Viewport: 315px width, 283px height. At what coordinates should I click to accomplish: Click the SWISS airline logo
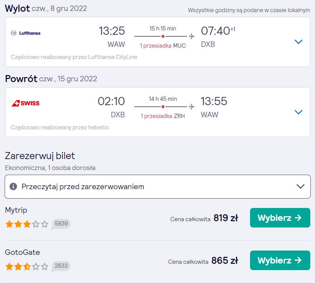click(25, 103)
